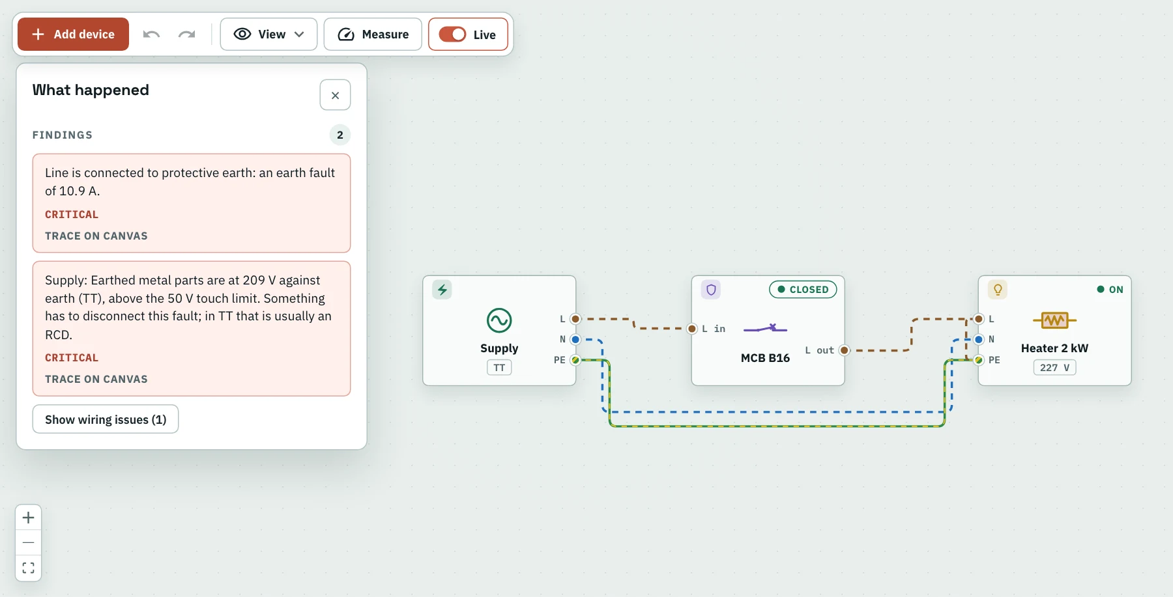Screen dimensions: 1173x597
Task: Zoom out of the canvas
Action: pos(29,542)
